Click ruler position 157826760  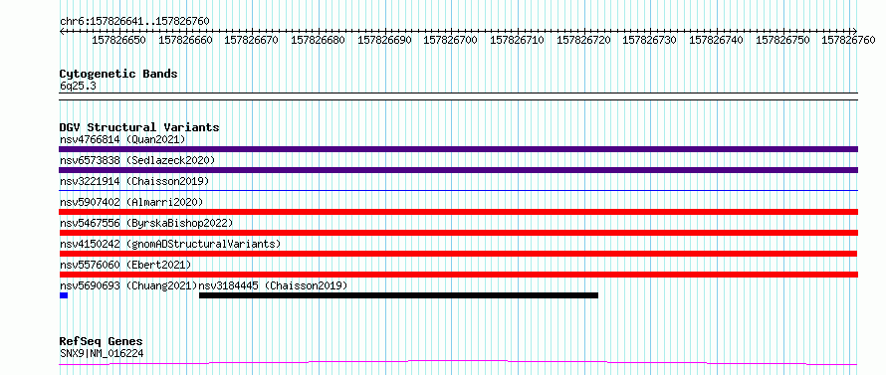coord(849,40)
